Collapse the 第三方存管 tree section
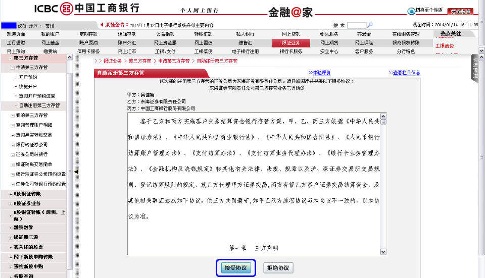The height and width of the screenshot is (278, 485). [11, 58]
